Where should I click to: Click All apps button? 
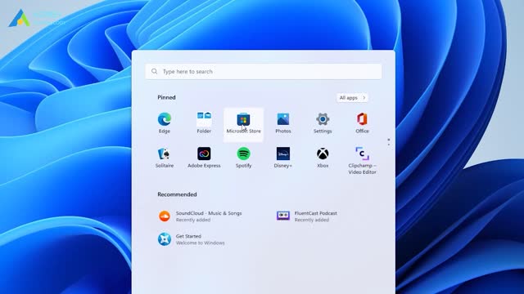point(352,98)
